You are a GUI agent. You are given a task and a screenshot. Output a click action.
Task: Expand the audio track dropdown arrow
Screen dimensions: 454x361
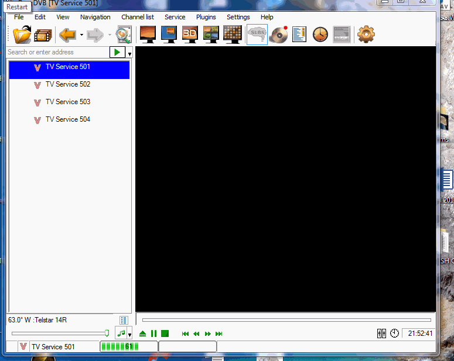pos(129,335)
